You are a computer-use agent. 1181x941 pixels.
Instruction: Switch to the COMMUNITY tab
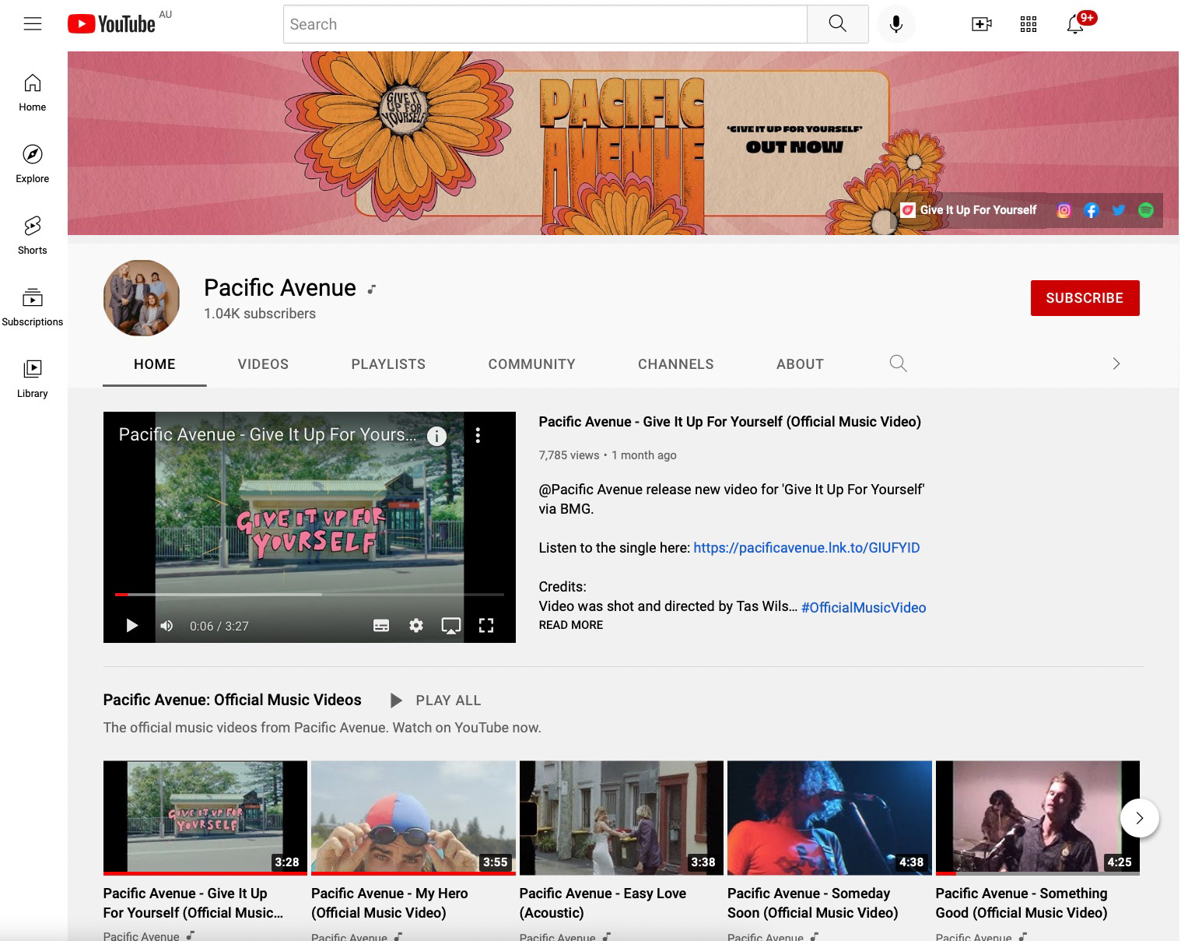(532, 364)
